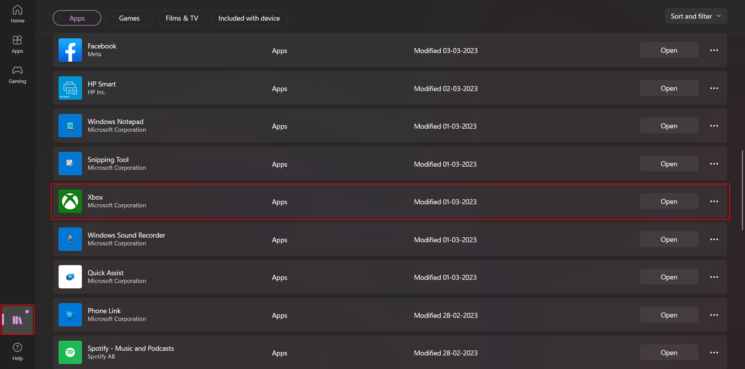Click the 'Snipping Tool' title

pyautogui.click(x=108, y=160)
